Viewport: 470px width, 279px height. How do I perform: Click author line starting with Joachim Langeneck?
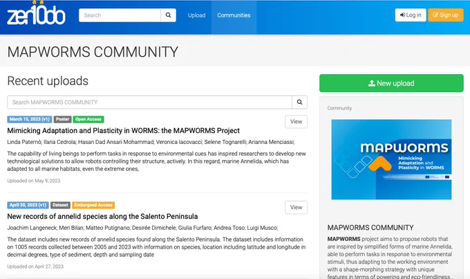142,228
